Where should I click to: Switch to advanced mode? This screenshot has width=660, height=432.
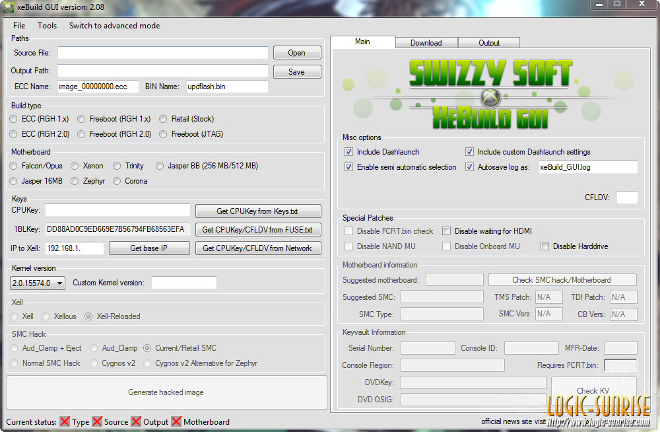pyautogui.click(x=114, y=26)
